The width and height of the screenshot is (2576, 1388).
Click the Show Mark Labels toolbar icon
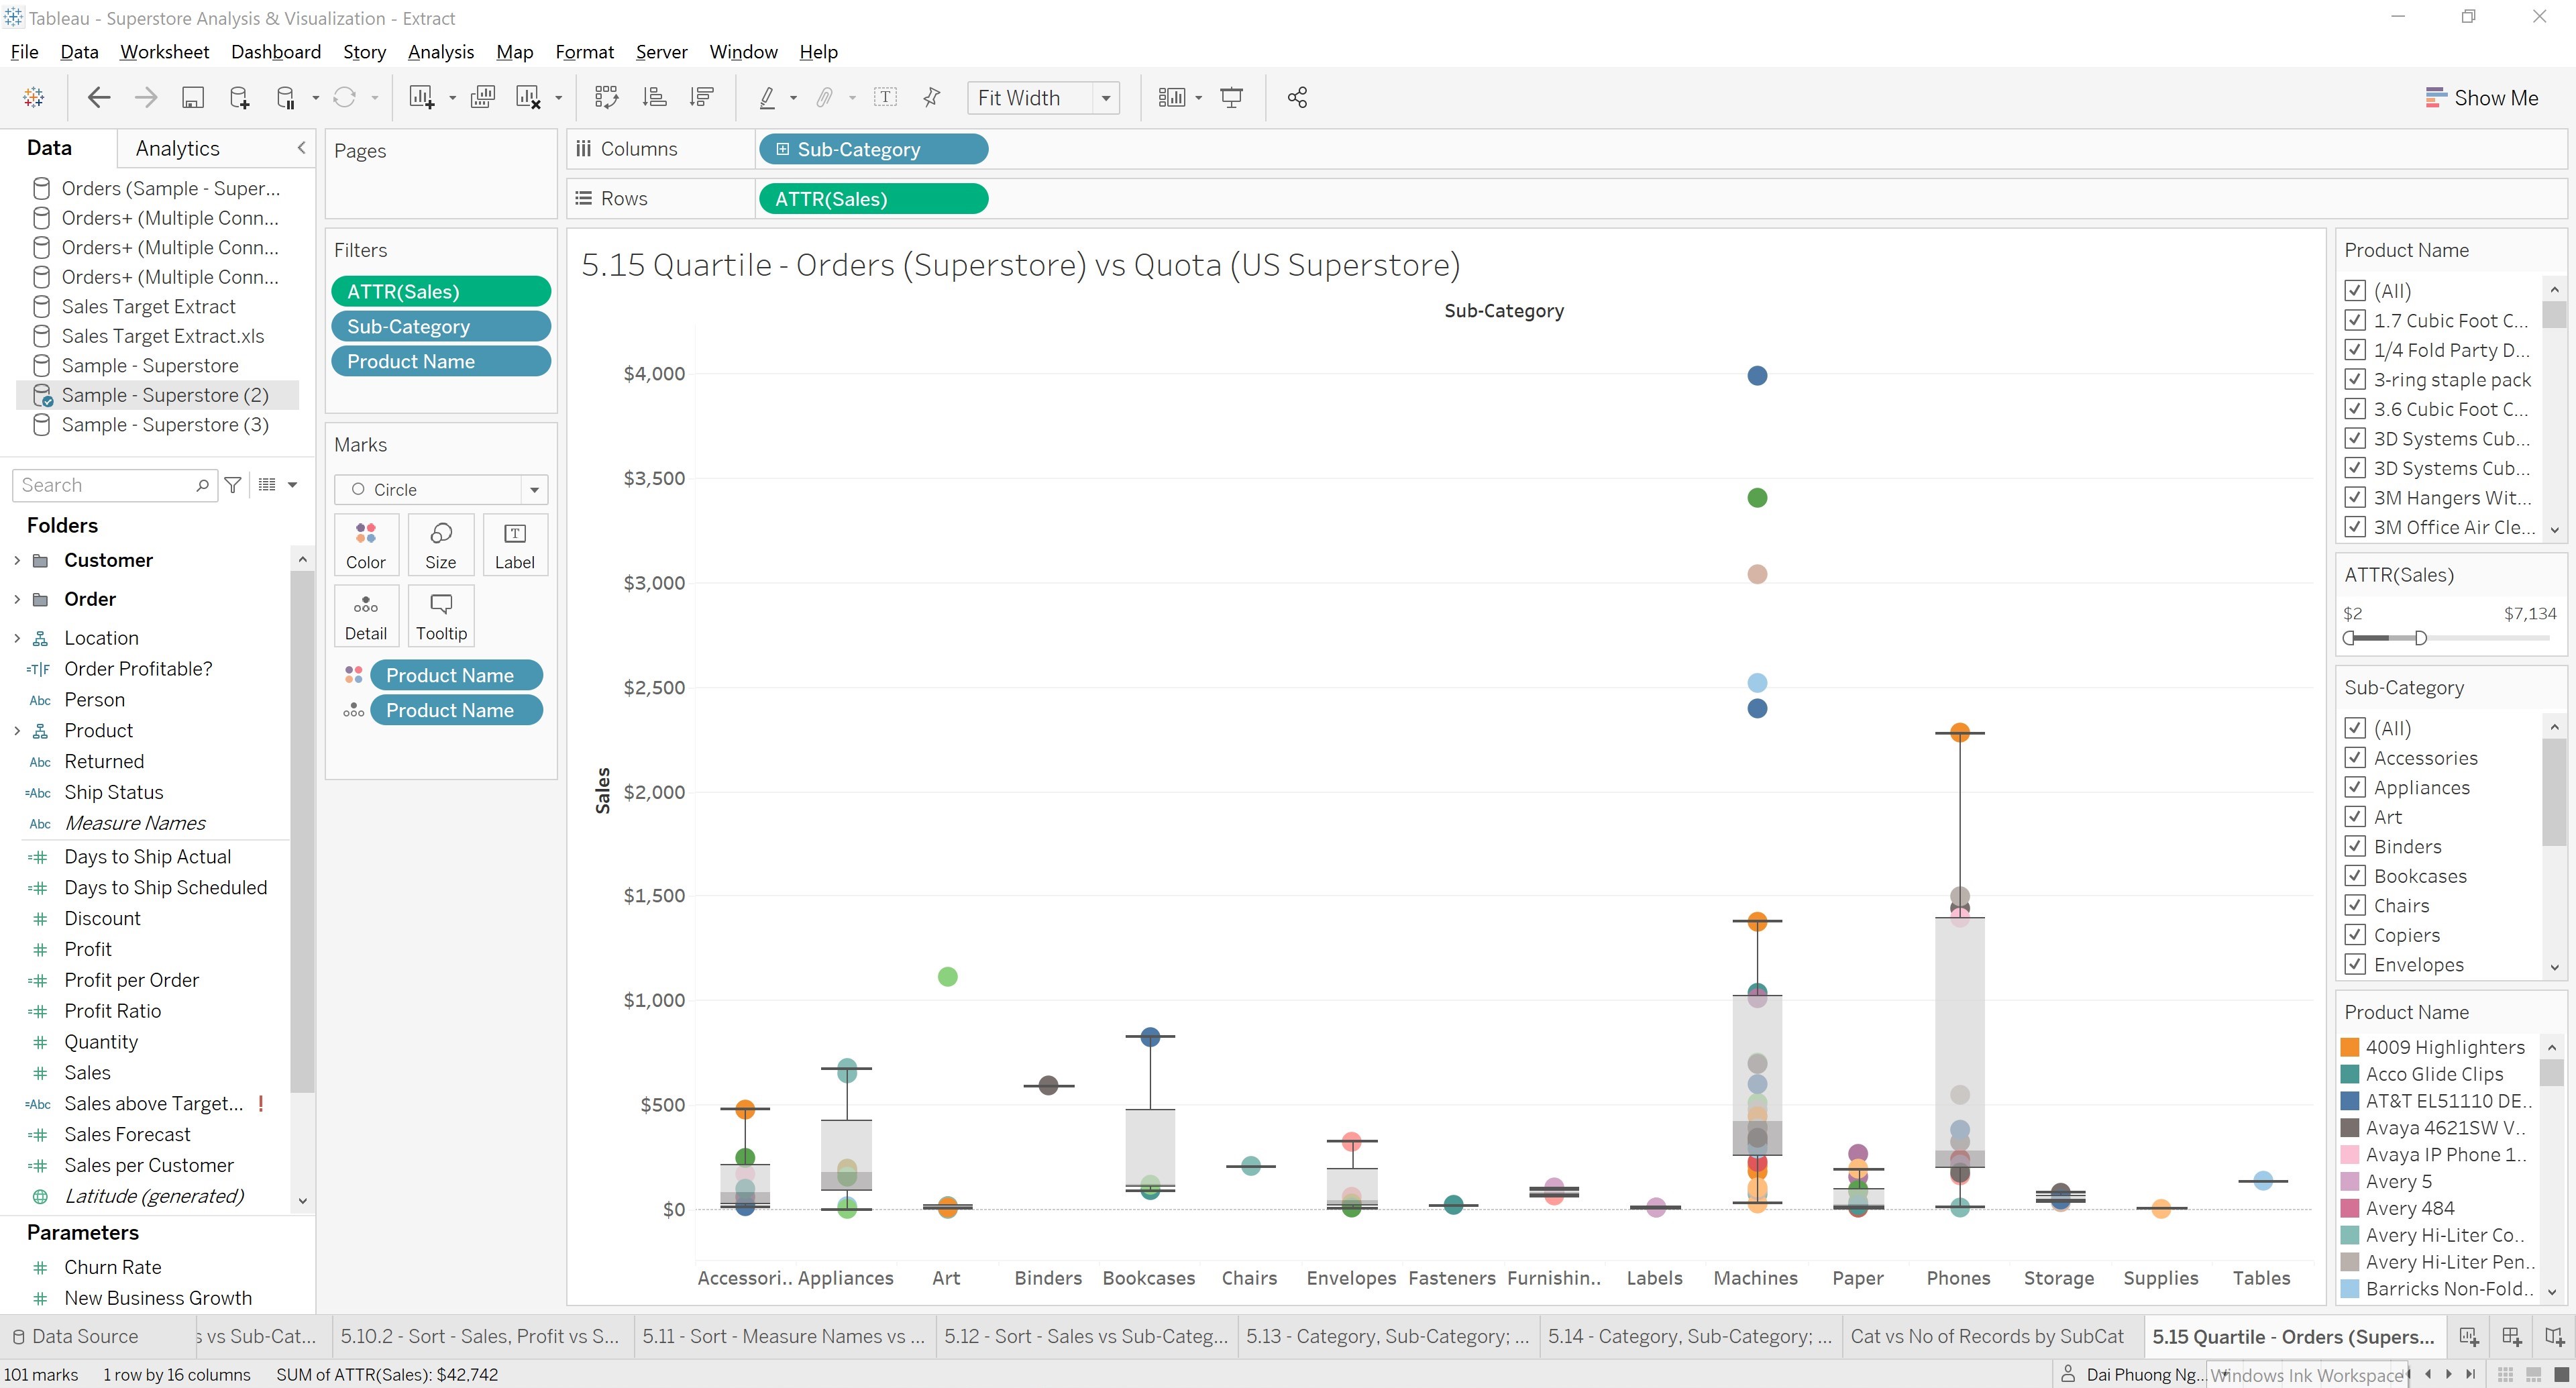coord(886,97)
